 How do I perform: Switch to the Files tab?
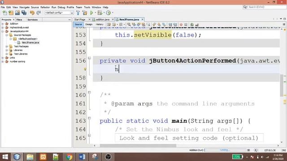(x=19, y=20)
